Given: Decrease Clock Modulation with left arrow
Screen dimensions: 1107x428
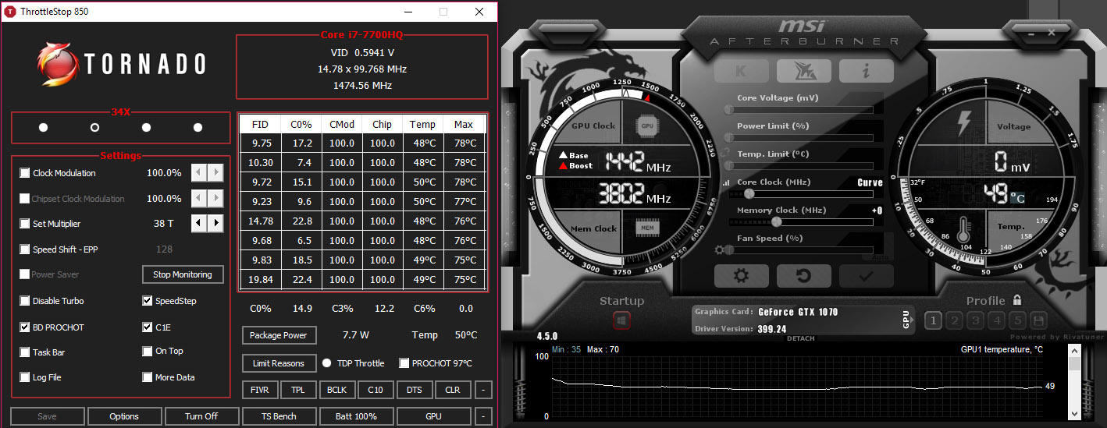Looking at the screenshot, I should pyautogui.click(x=199, y=173).
